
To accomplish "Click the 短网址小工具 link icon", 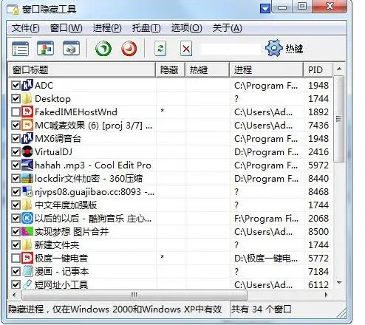I will tap(27, 284).
